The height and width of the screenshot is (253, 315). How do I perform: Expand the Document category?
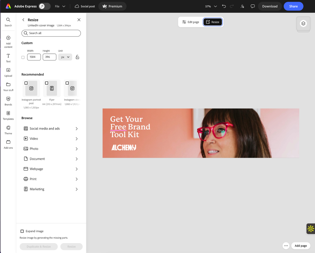point(51,159)
